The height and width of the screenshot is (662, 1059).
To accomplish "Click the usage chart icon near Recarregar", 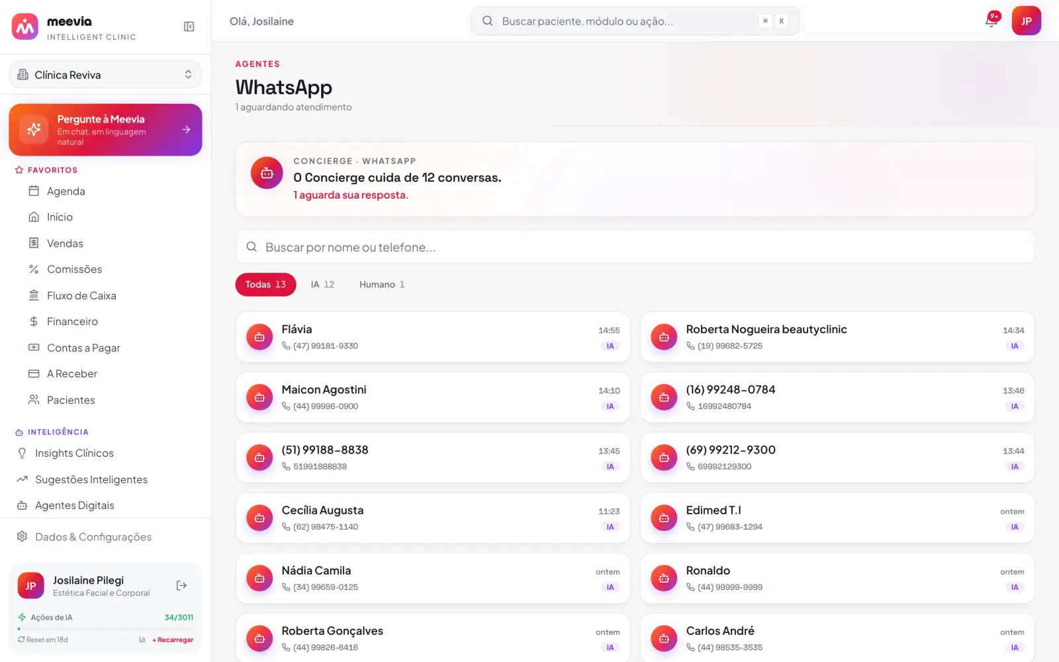I will (x=142, y=640).
